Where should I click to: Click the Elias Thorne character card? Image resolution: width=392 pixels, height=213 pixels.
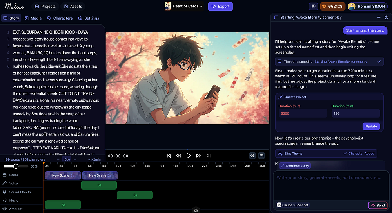click(x=326, y=154)
